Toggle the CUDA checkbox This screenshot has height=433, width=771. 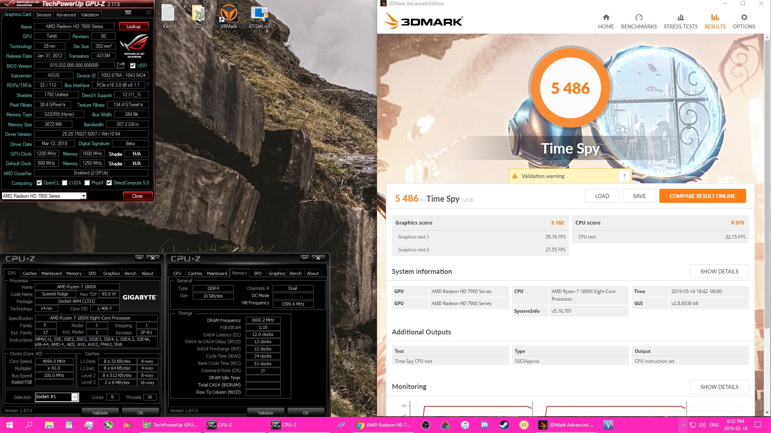coord(64,183)
